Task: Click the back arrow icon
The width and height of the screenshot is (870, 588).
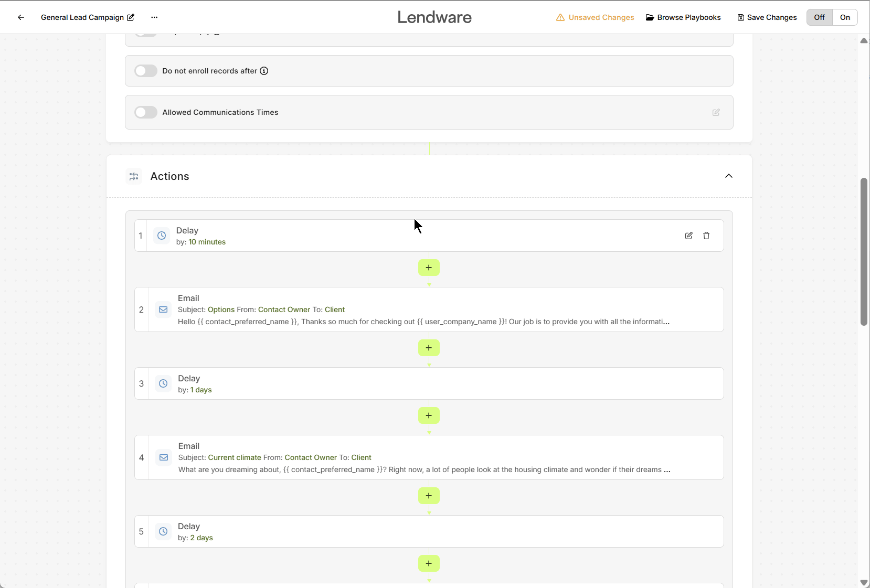Action: click(x=21, y=17)
